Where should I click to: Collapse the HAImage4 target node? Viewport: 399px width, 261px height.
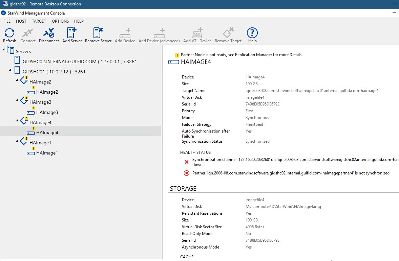(17, 120)
